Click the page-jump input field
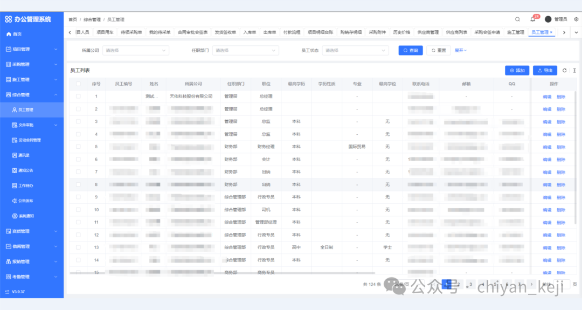Image resolution: width=582 pixels, height=310 pixels. click(x=562, y=284)
